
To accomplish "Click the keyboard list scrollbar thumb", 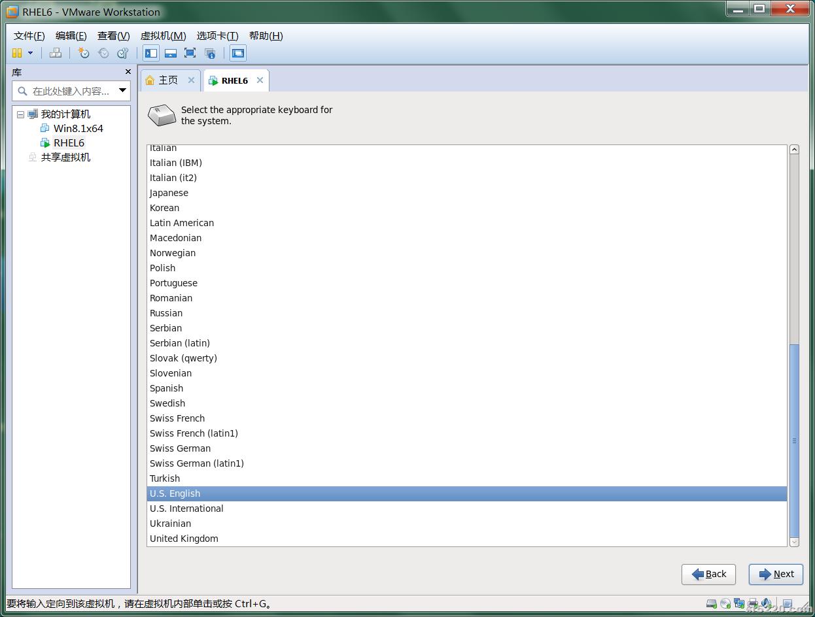I will pos(794,441).
